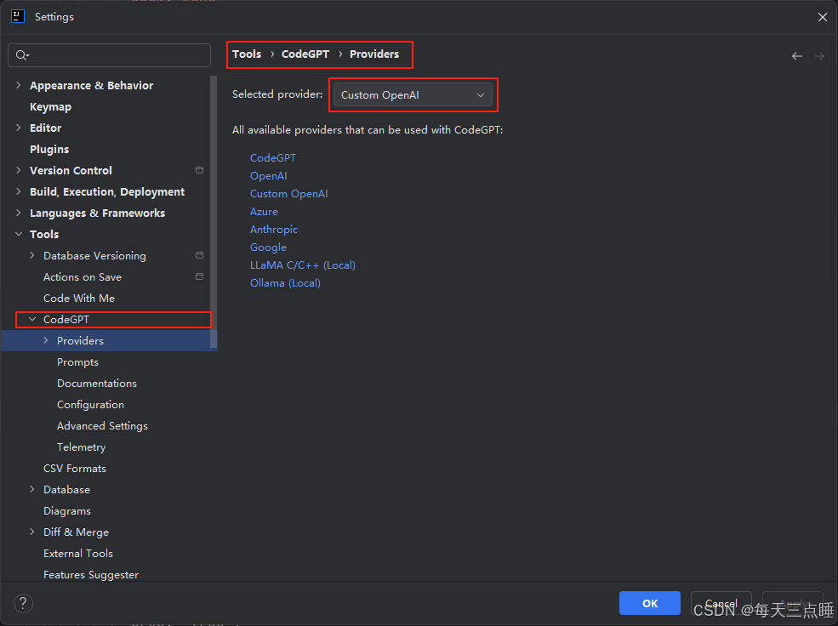Screen dimensions: 838x626
Task: Expand the Database node
Action: 32,489
